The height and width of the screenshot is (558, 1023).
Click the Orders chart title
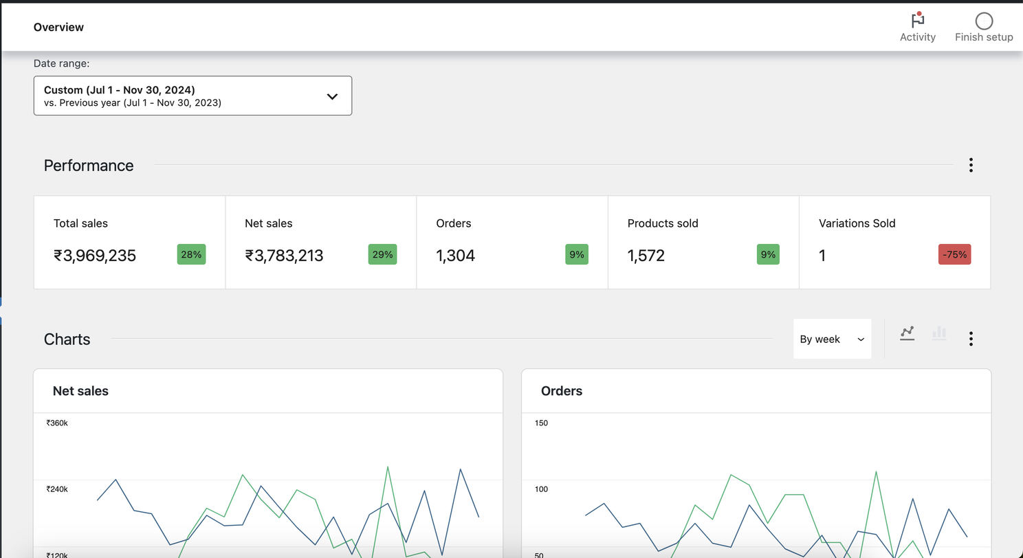coord(562,391)
